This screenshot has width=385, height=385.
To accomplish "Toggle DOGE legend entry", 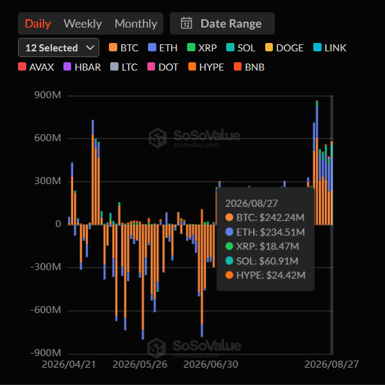I will (x=284, y=47).
